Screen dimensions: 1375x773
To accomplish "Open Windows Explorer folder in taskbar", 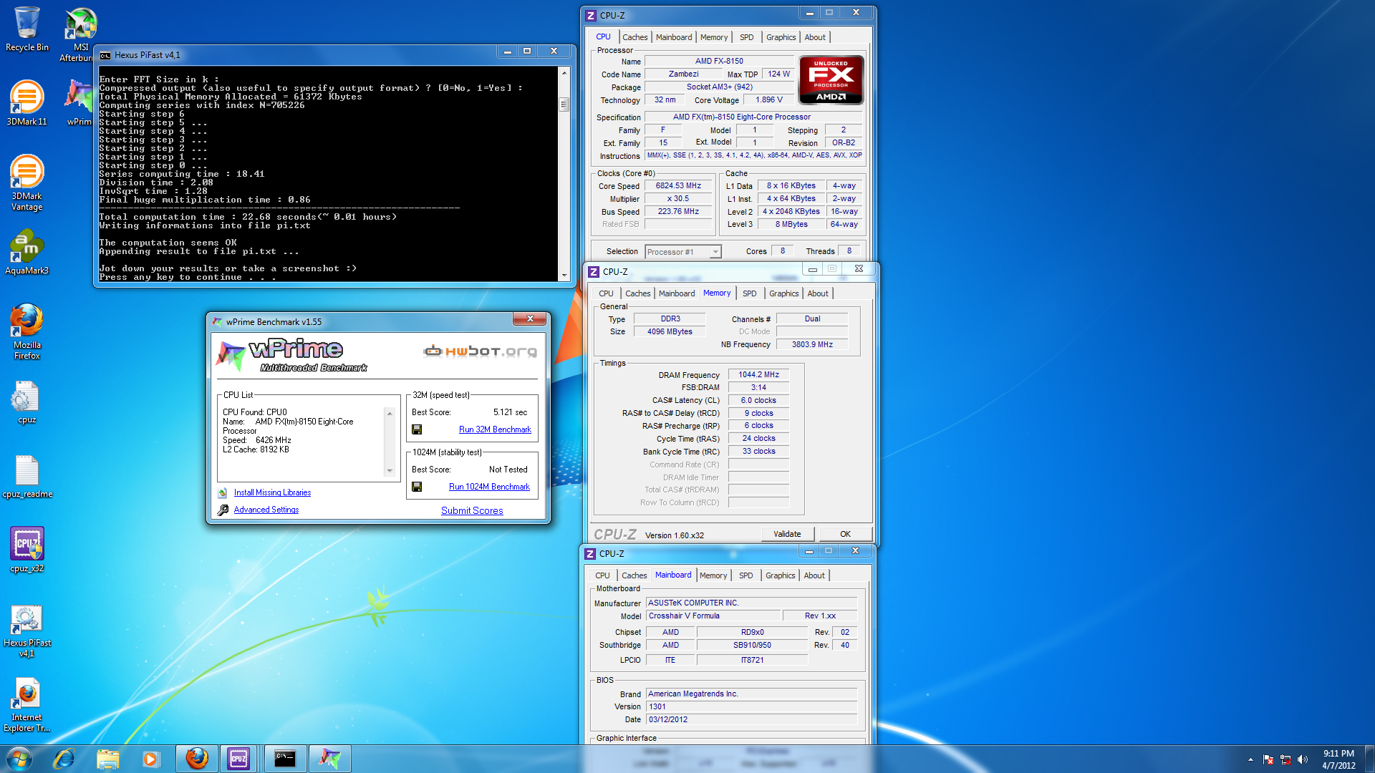I will (107, 759).
